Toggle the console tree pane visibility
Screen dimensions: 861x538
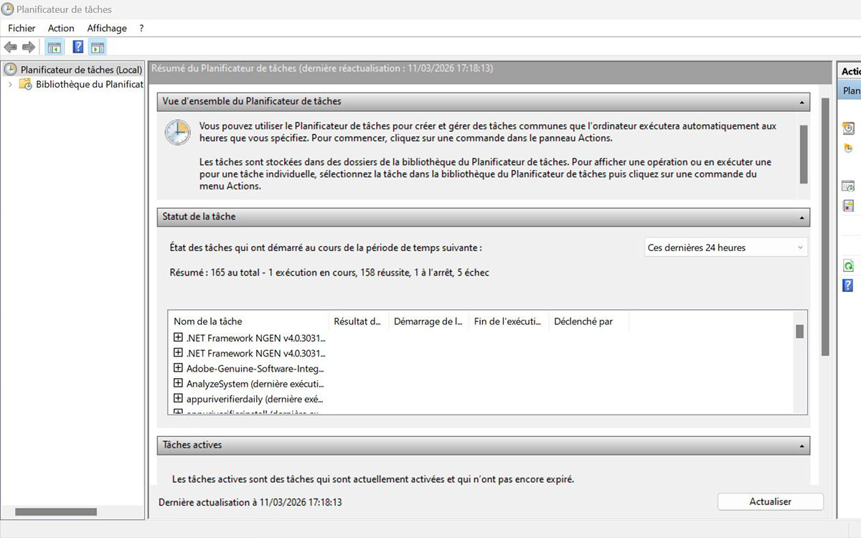54,47
